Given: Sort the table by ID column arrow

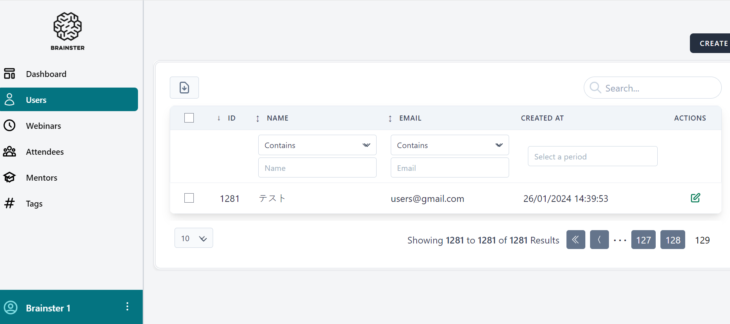Looking at the screenshot, I should tap(219, 118).
